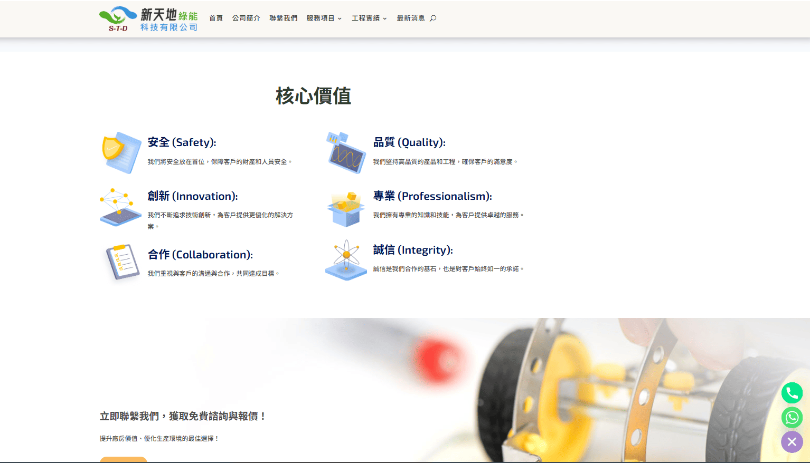
Task: Click text 我們堅持高品質的產品和工程，確保客戶的滿意度。
Action: click(x=446, y=162)
